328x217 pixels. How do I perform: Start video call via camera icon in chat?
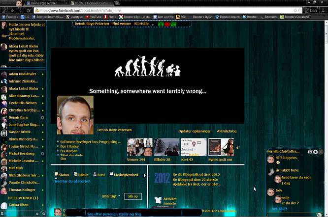pos(310,152)
